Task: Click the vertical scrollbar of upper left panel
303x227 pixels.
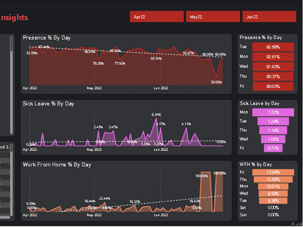Action: tap(11, 85)
